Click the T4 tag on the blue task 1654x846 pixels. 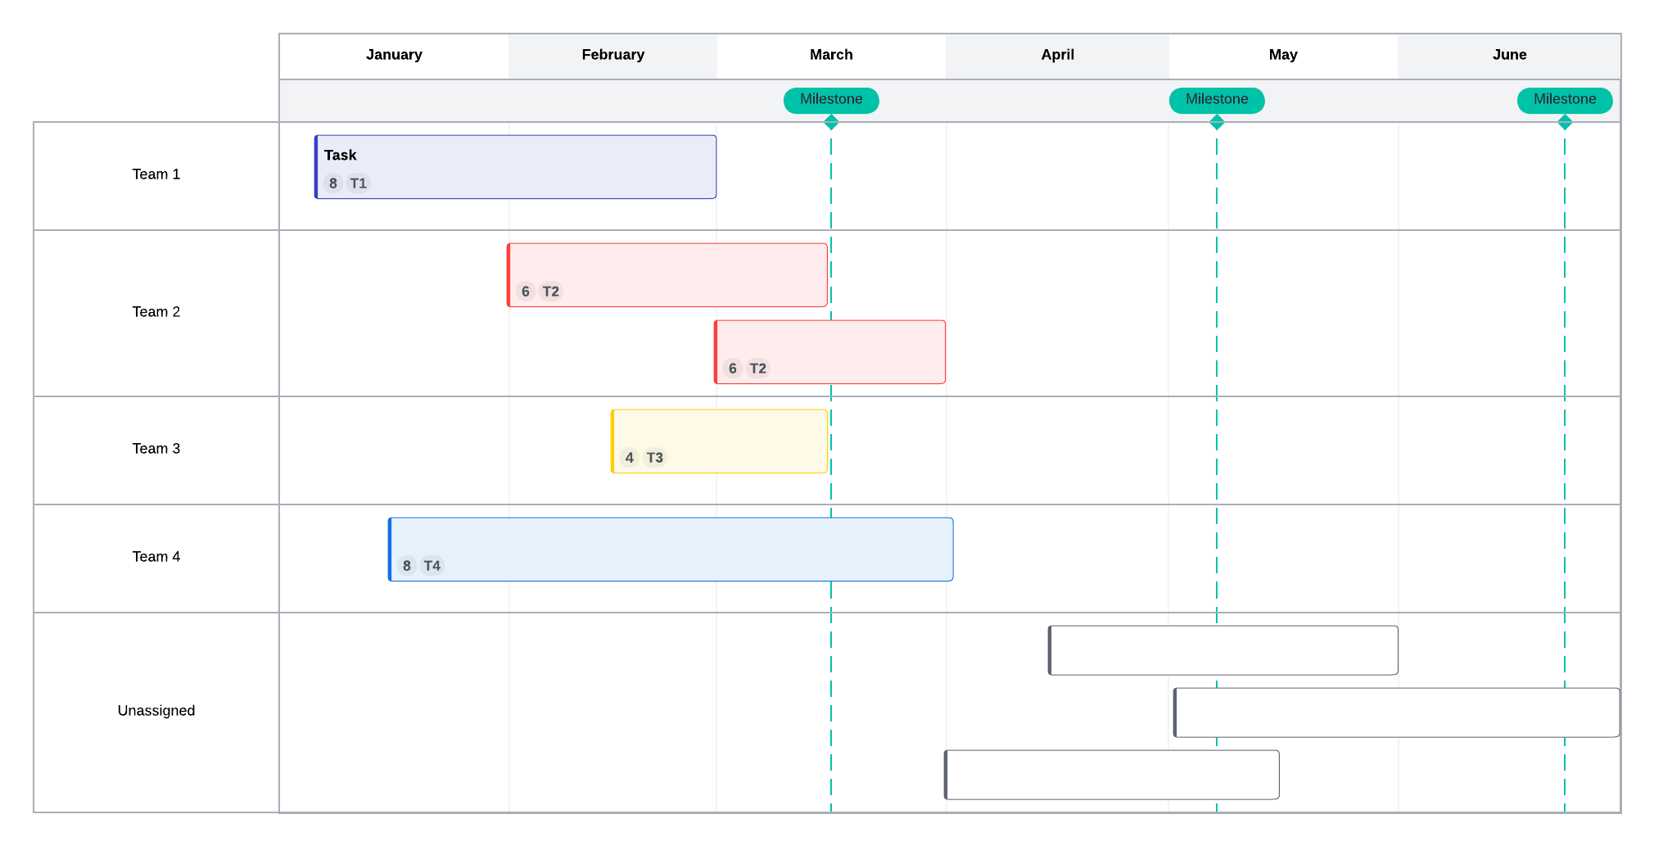tap(432, 566)
